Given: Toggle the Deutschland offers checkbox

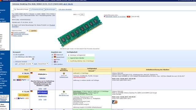Looking at the screenshot, I should [x=52, y=57].
